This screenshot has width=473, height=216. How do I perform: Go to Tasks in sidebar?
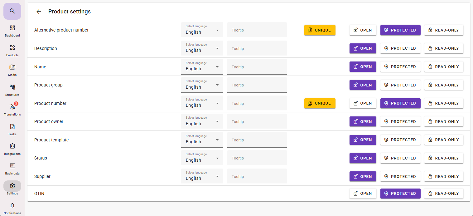pyautogui.click(x=12, y=129)
